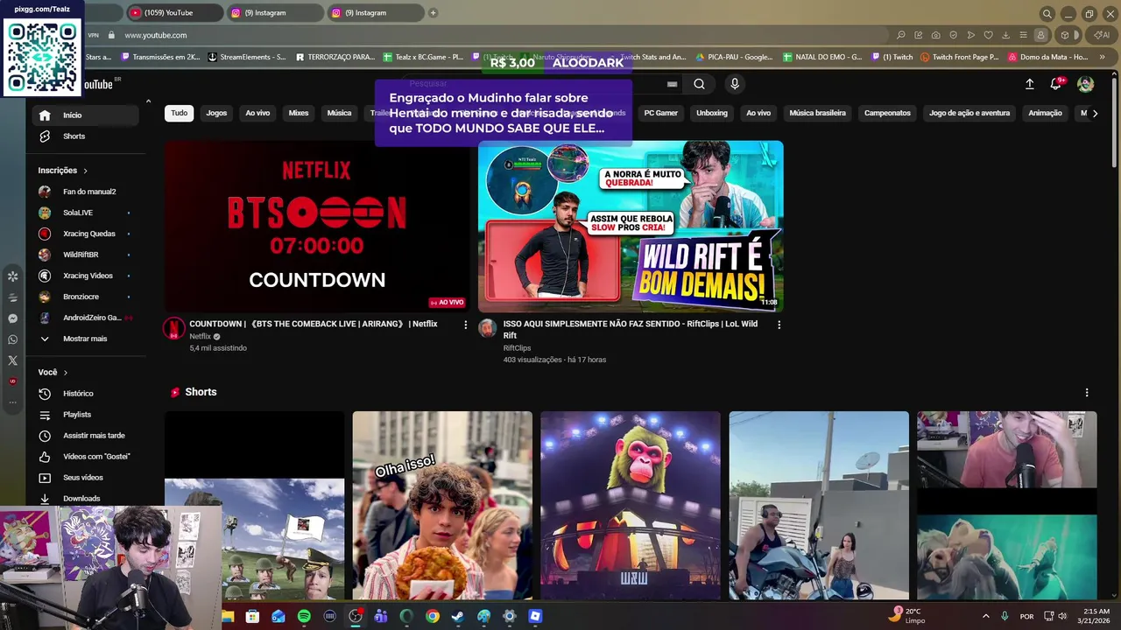Click the YouTube search magnifier button

click(x=699, y=84)
